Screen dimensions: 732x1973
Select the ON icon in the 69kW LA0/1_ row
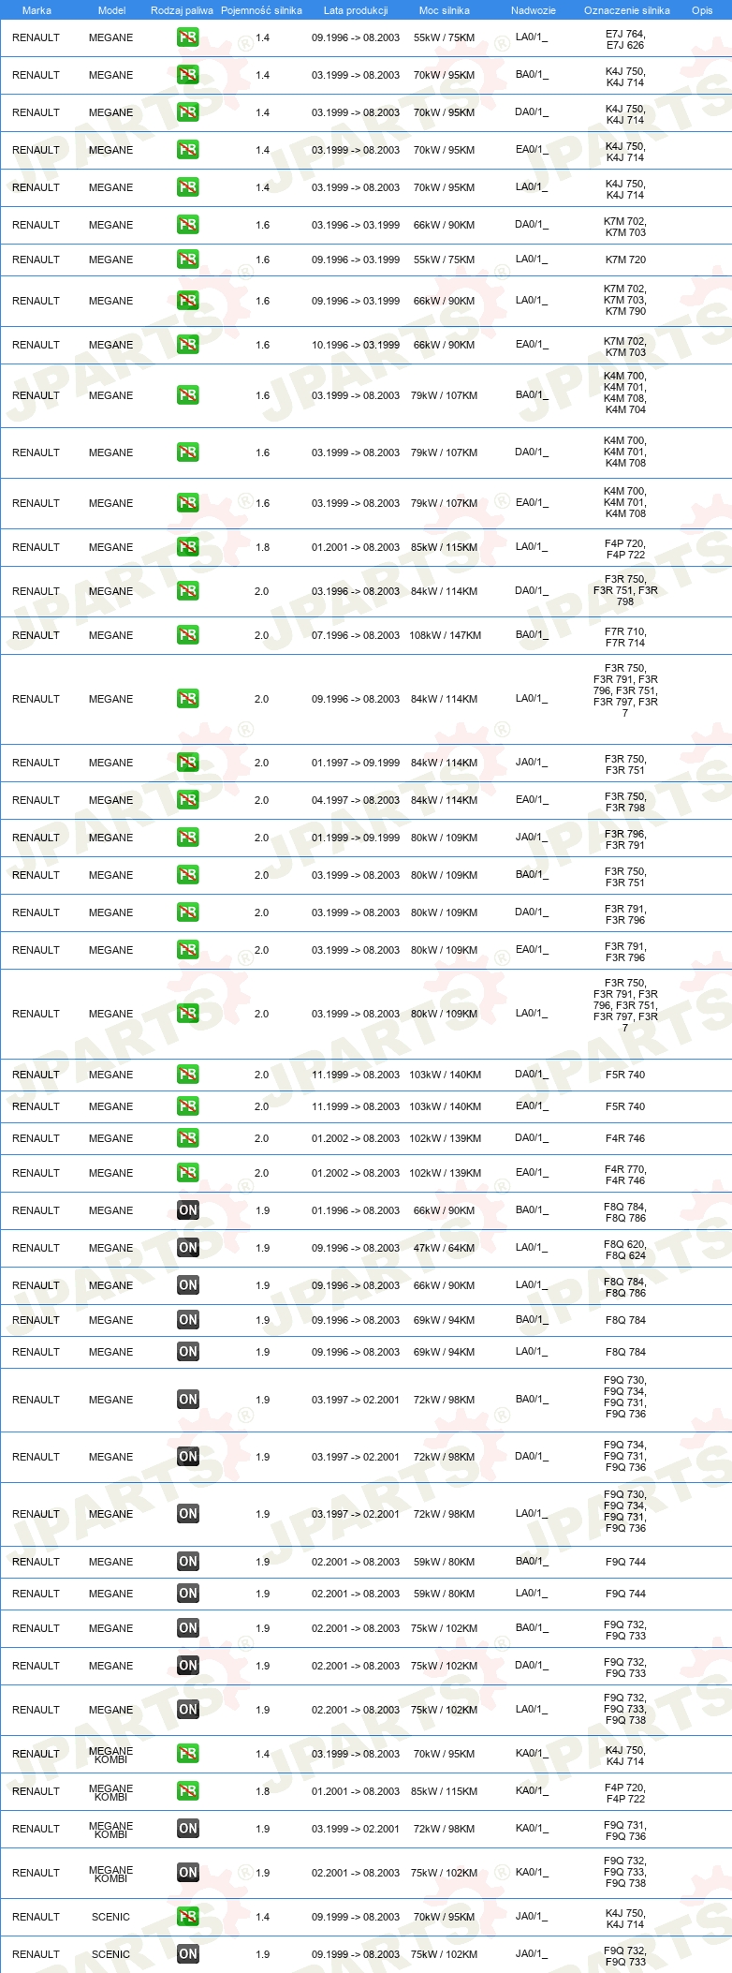pos(187,1352)
